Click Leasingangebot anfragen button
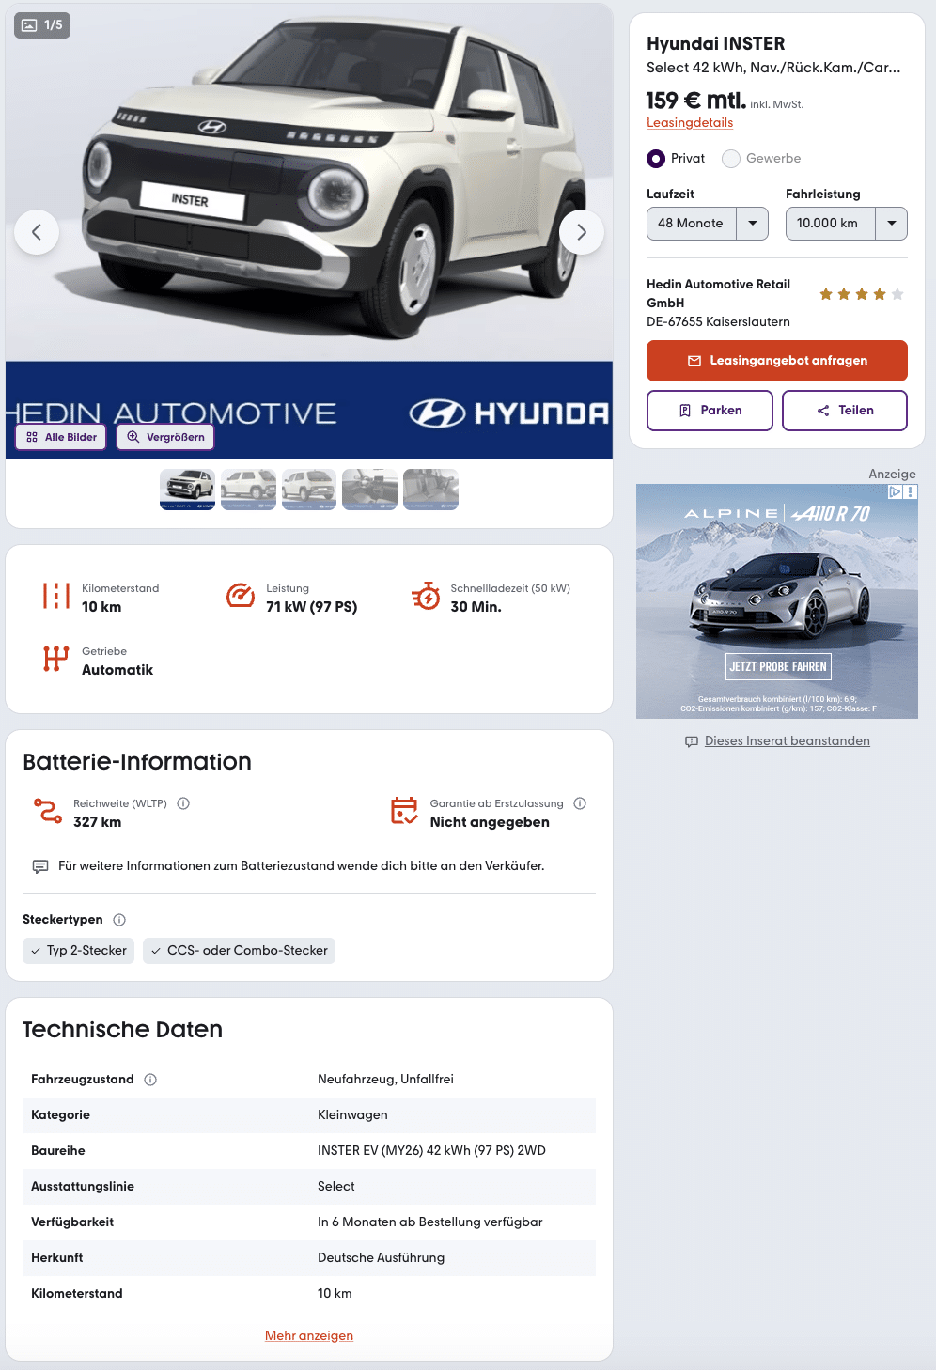This screenshot has height=1370, width=936. (x=777, y=361)
